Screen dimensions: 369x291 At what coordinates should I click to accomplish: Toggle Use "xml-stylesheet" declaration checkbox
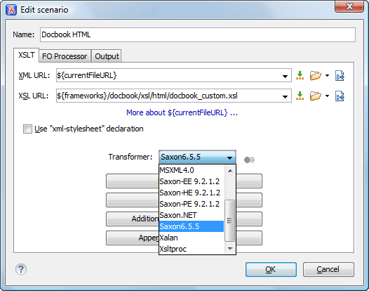[27, 129]
